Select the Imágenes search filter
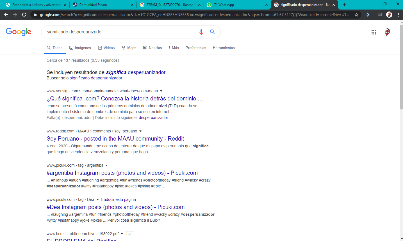Screen dimensions: 403x241 coord(80,48)
